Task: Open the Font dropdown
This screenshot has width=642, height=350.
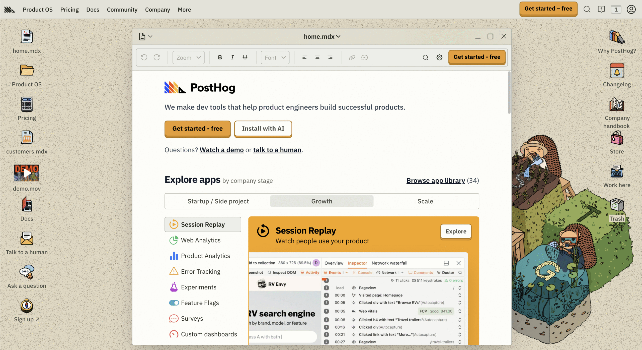Action: pos(275,57)
